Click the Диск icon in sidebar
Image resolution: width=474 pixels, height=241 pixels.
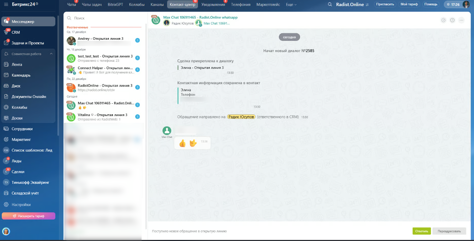pyautogui.click(x=6, y=86)
